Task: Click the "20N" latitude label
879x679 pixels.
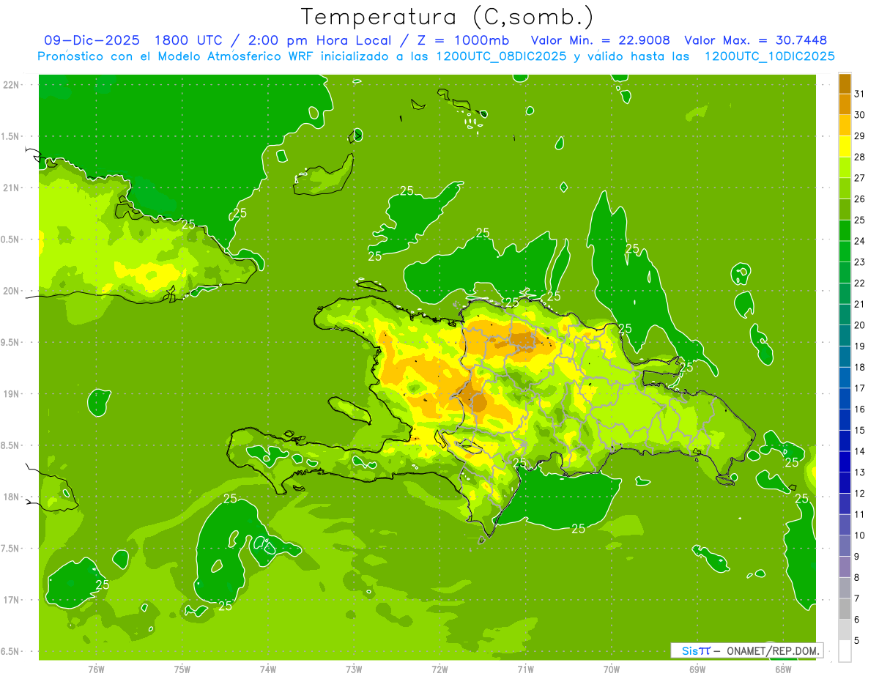Action: 10,291
